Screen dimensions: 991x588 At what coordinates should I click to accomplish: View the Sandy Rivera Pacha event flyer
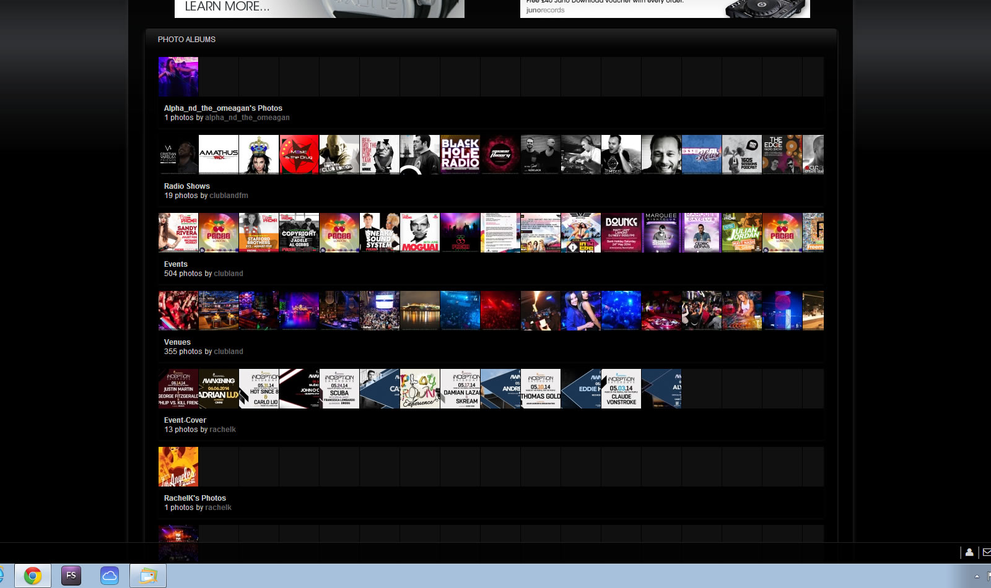point(178,233)
